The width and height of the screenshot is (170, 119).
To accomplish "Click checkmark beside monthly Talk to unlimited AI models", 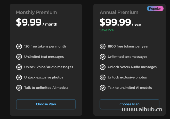I will (x=19, y=88).
